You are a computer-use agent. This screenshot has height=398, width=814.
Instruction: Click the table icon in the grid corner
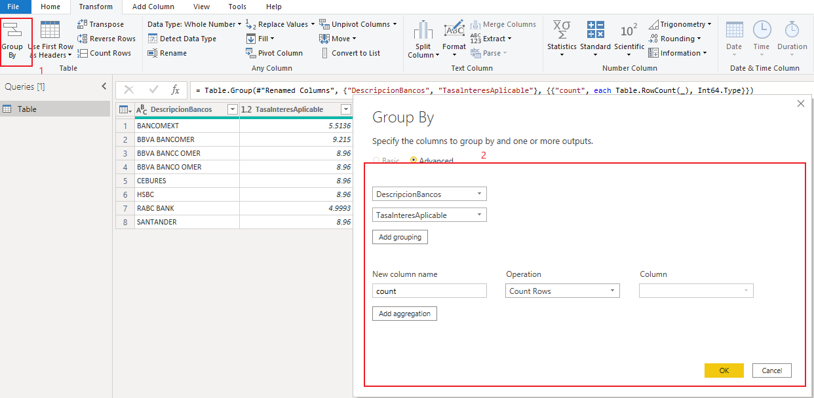[124, 109]
